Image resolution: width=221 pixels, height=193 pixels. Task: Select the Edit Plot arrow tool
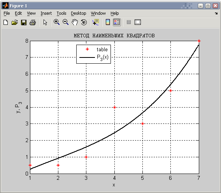point(45,23)
